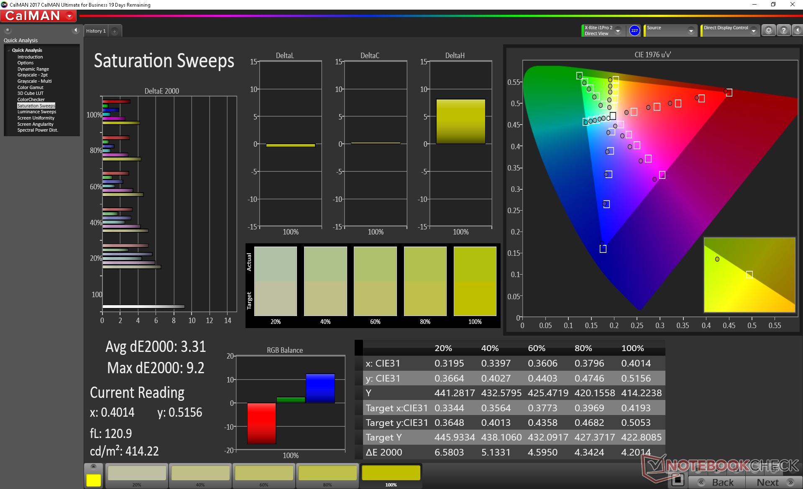
Task: Go to Grayscale - Multi page
Action: pyautogui.click(x=34, y=81)
